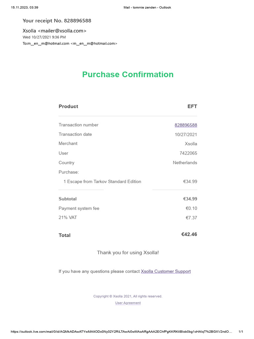Click the Netherlands country value
Image resolution: width=254 pixels, height=339 pixels.
(x=185, y=163)
